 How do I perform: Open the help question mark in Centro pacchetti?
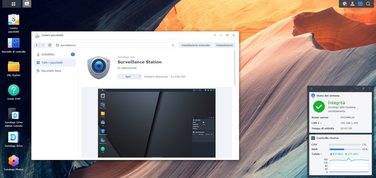(x=215, y=35)
